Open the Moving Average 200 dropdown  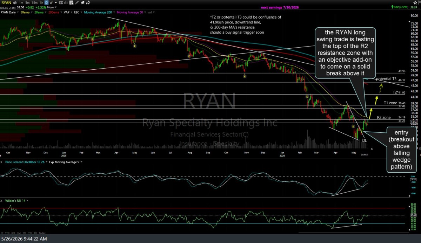[x=114, y=12]
